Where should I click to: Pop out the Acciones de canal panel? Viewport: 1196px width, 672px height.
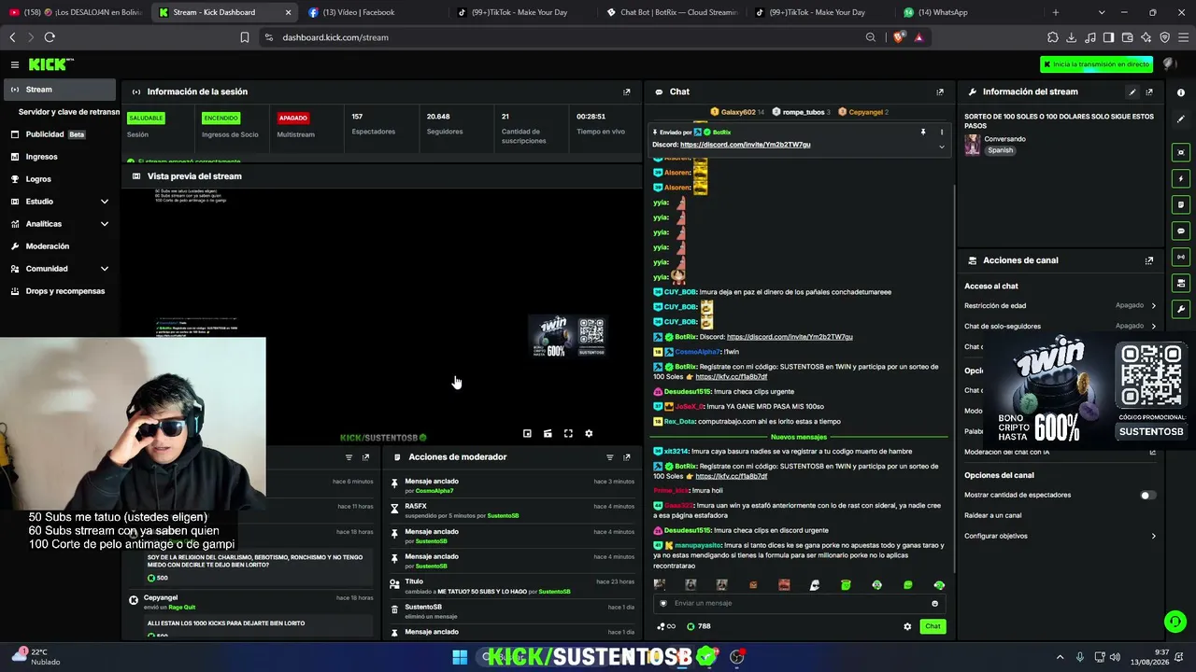pyautogui.click(x=1149, y=260)
